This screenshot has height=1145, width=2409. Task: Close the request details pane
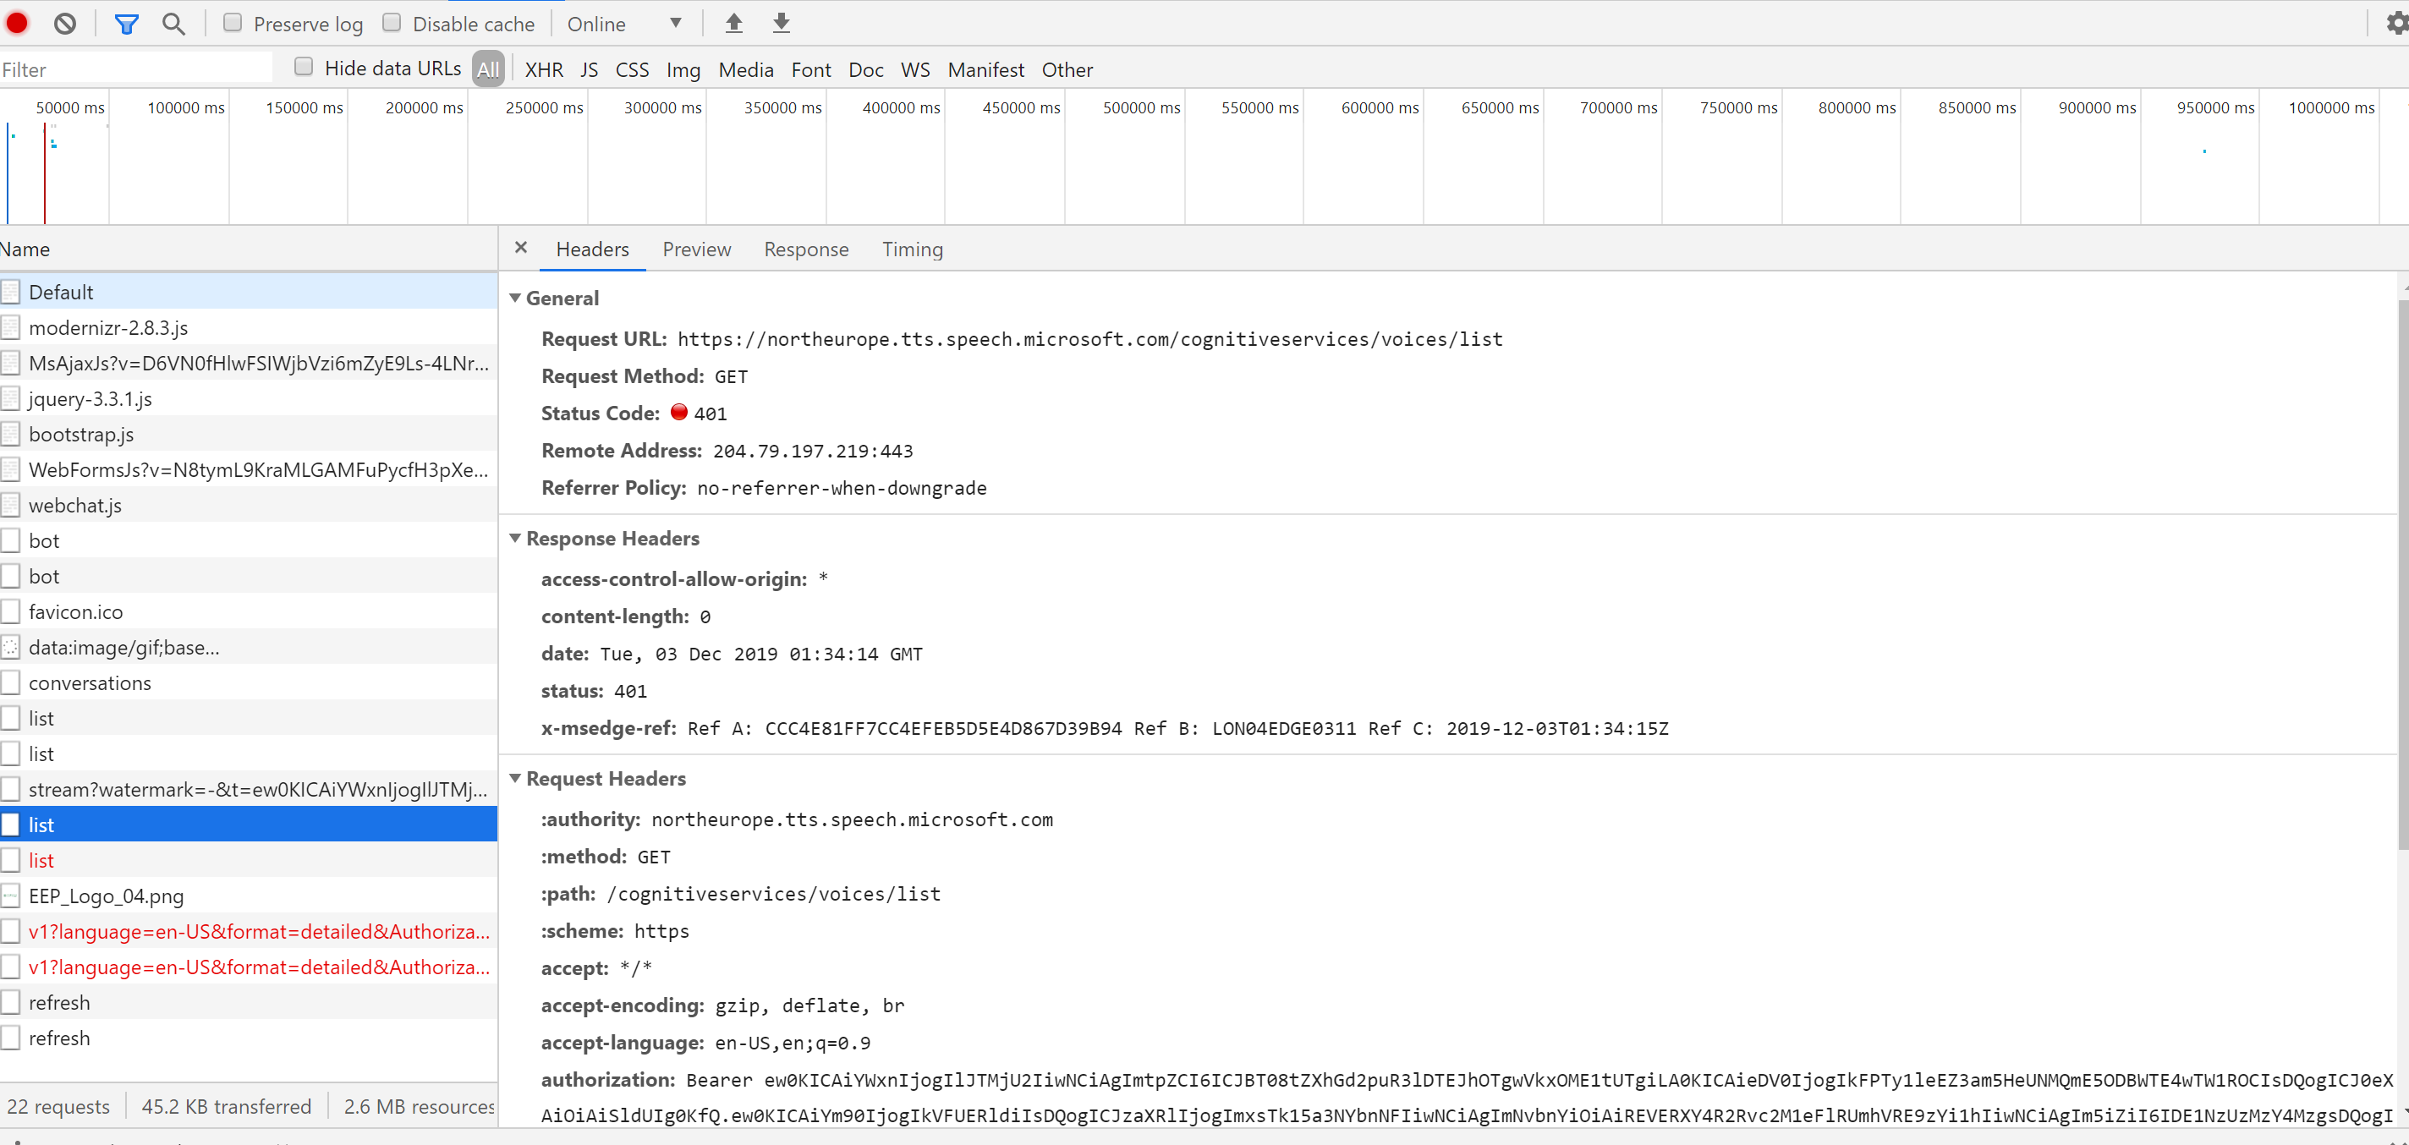click(x=521, y=248)
